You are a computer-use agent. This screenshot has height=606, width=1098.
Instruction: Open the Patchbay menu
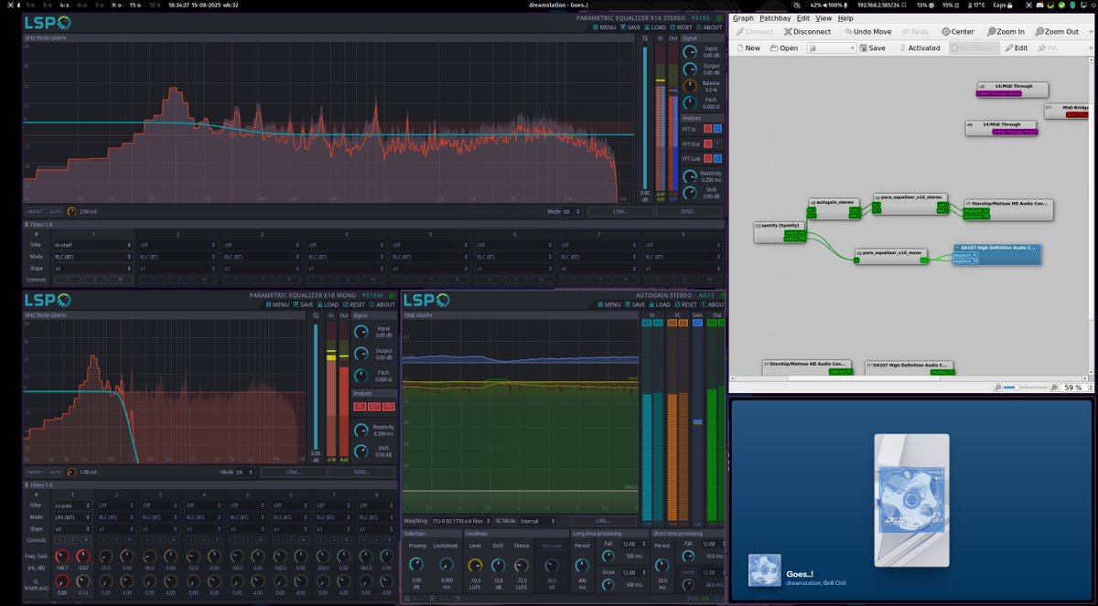[775, 17]
